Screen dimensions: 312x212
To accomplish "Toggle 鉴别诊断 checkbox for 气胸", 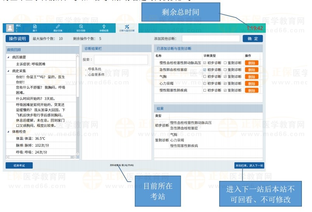I will (225, 76).
